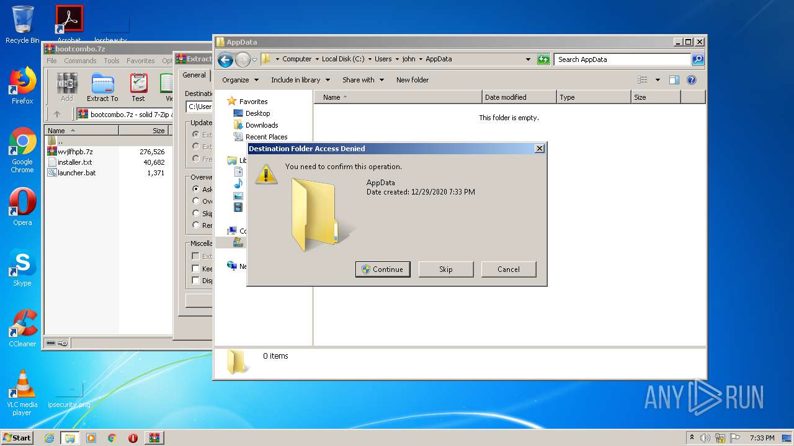Open the CCleaner desktop shortcut
The height and width of the screenshot is (446, 794).
(x=22, y=328)
